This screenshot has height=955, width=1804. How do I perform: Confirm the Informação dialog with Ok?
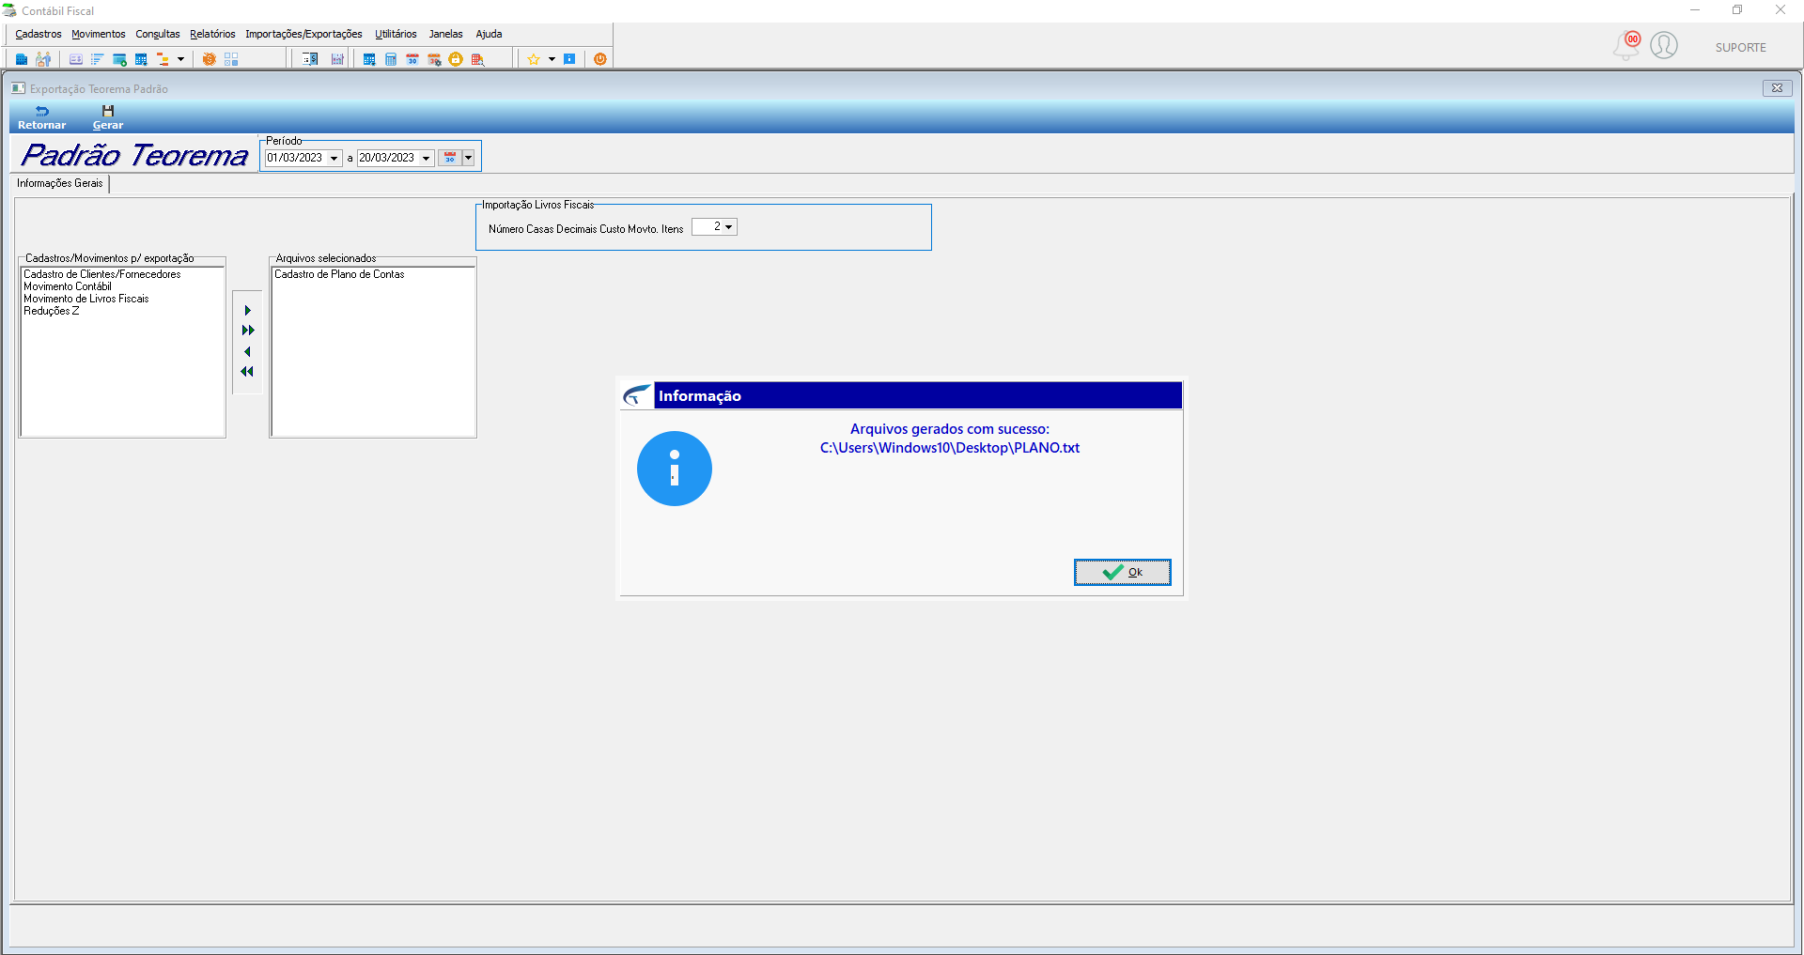(1123, 572)
